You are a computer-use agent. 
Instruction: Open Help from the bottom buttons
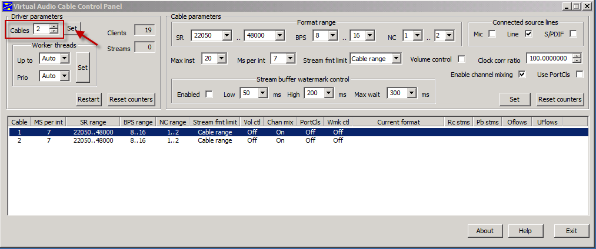[525, 231]
